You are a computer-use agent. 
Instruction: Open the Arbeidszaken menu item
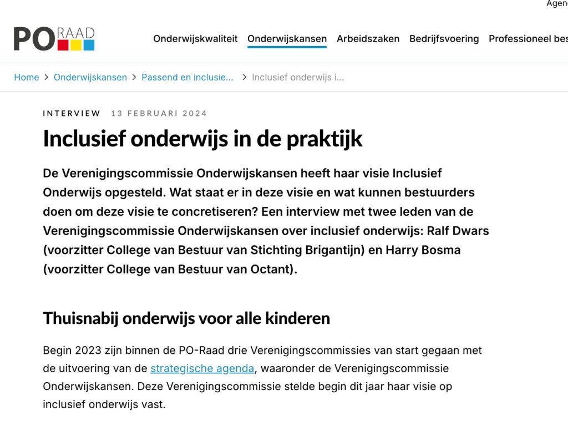click(368, 39)
